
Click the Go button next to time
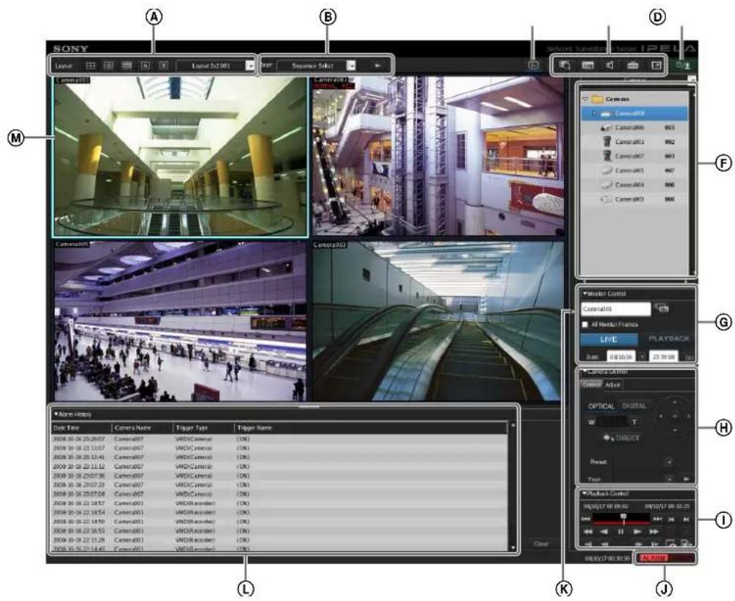coord(689,358)
